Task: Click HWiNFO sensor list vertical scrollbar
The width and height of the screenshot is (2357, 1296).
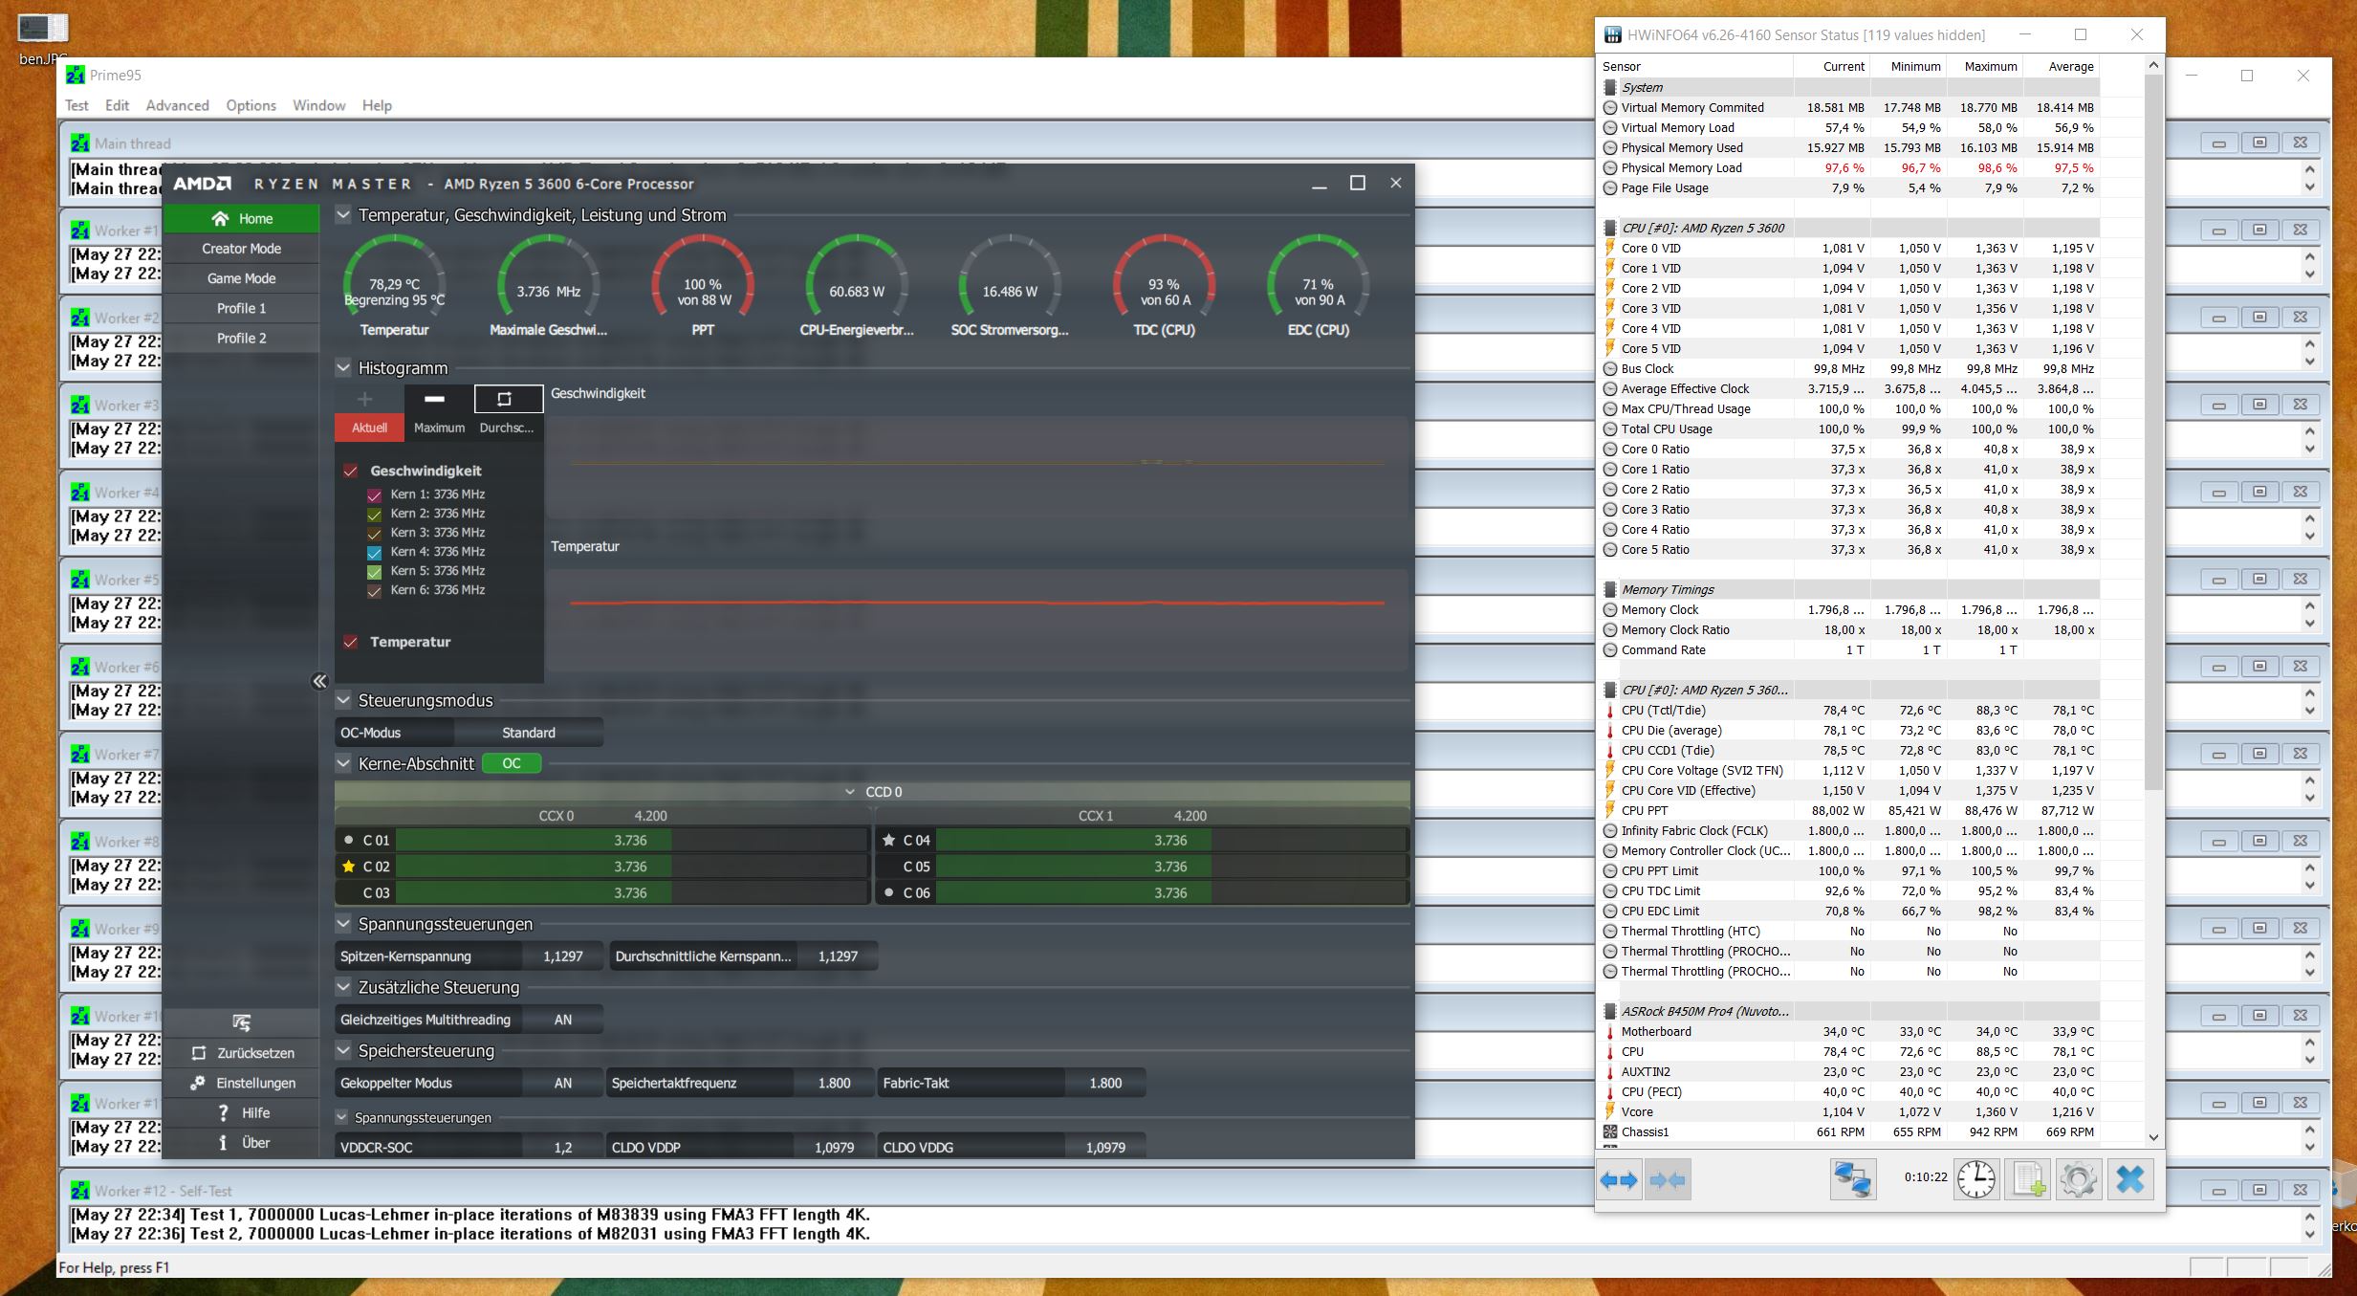Action: (x=2153, y=430)
